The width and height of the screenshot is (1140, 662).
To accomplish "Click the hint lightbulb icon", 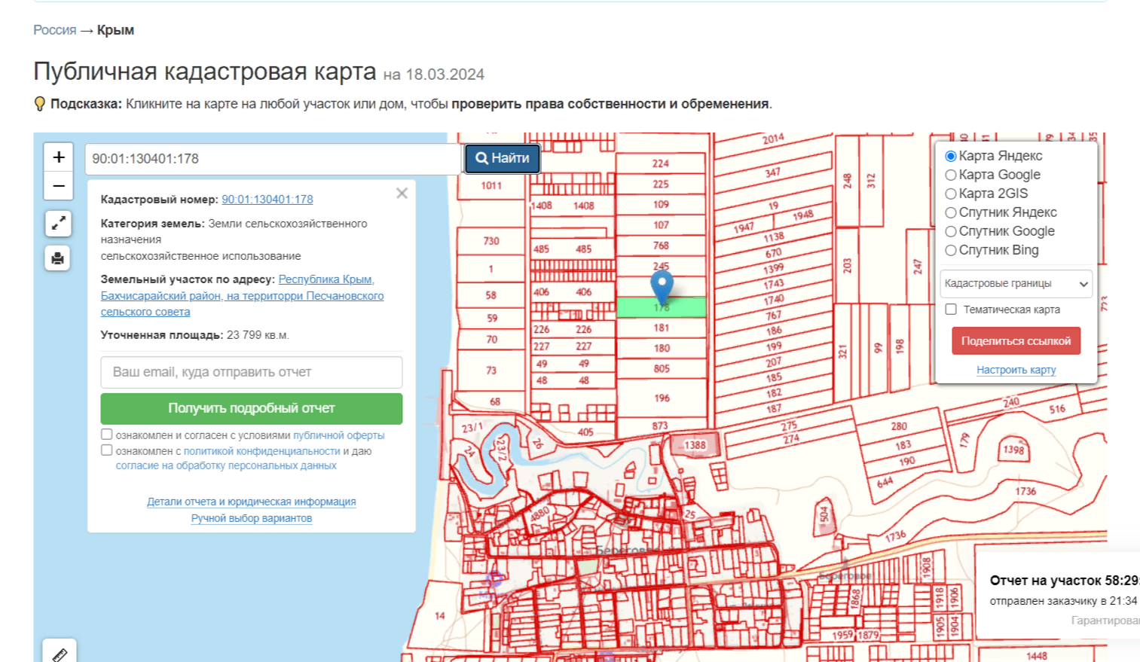I will (40, 104).
